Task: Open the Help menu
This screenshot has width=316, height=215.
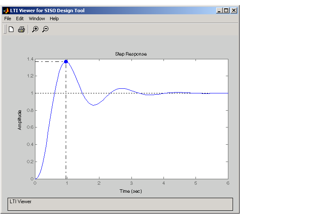Action: (54, 19)
